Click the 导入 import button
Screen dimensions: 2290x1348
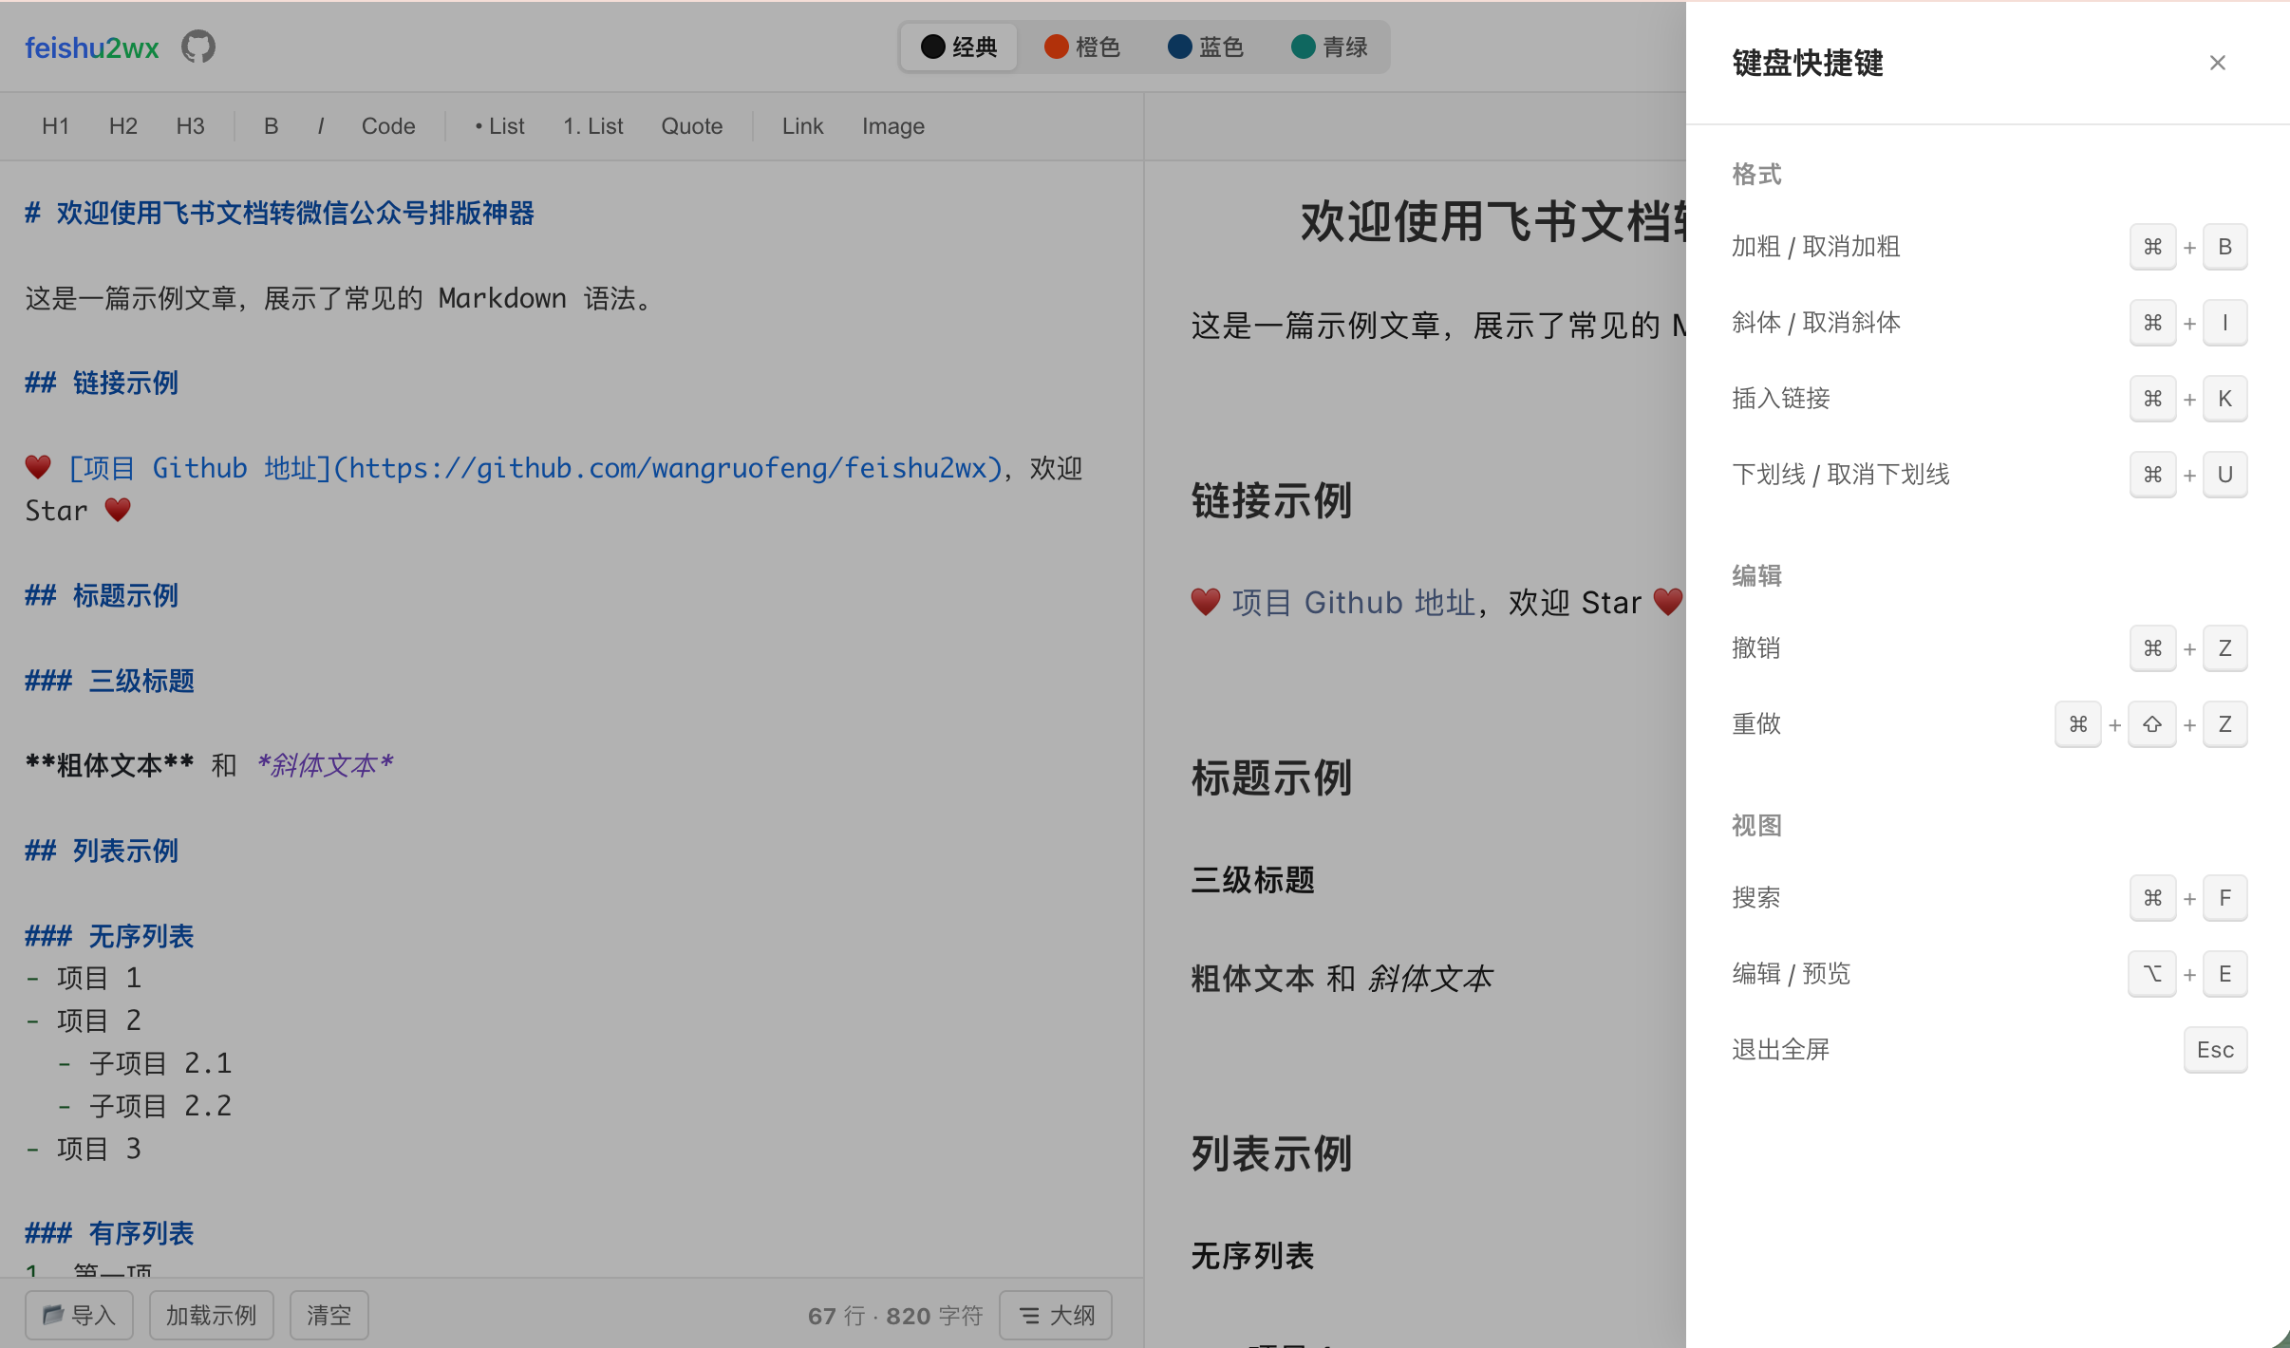click(80, 1315)
